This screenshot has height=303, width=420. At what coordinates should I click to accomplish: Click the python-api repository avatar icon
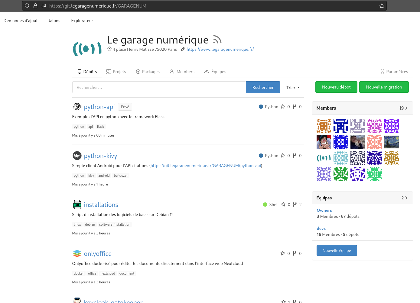click(x=77, y=107)
